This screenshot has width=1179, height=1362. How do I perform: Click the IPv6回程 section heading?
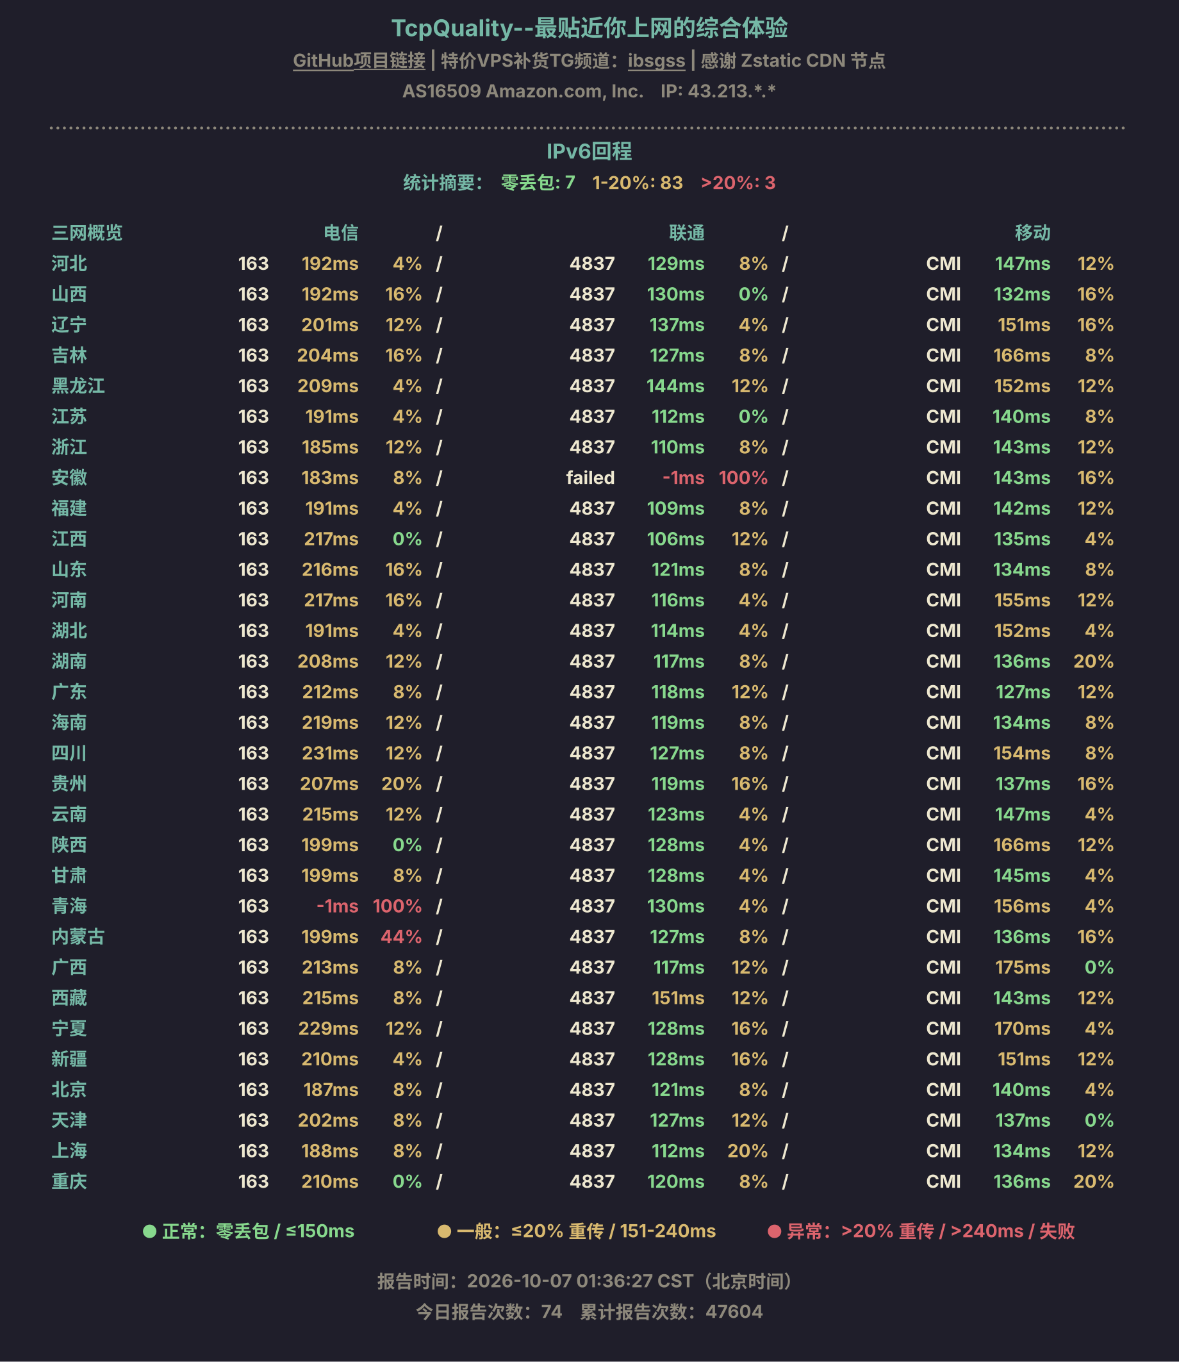(589, 151)
